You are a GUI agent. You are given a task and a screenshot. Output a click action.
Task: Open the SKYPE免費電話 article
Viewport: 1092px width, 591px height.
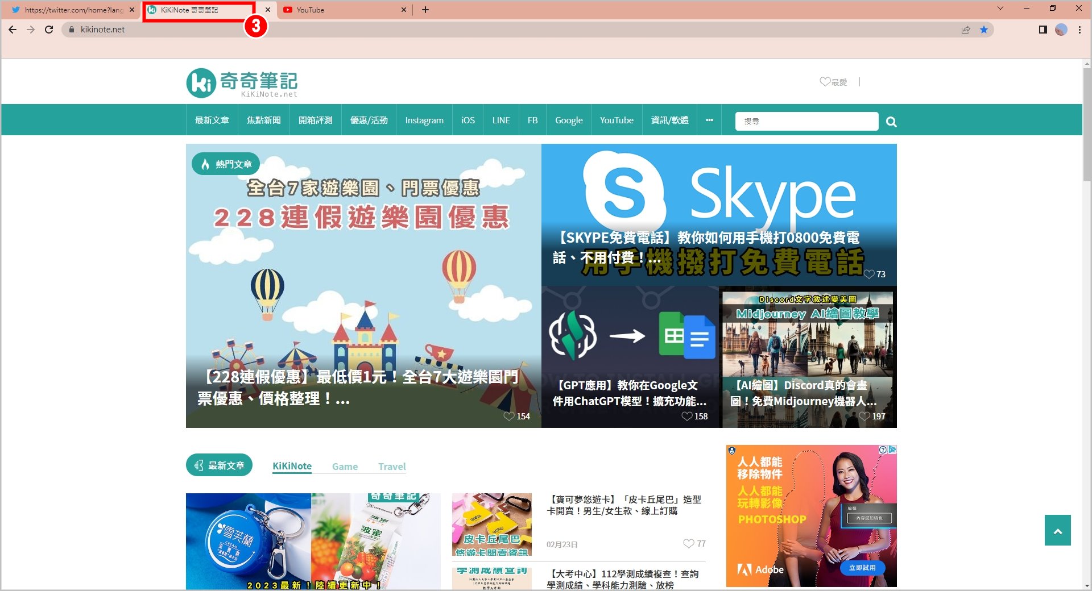719,215
